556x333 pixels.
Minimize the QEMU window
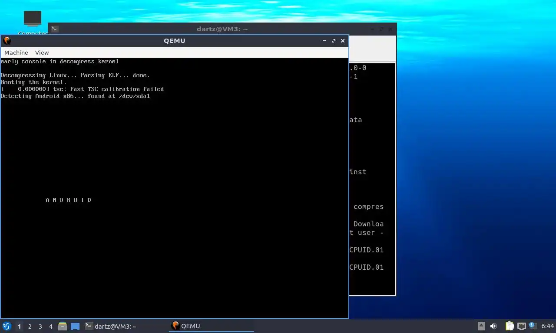click(x=324, y=41)
